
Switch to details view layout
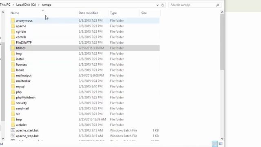click(x=215, y=144)
